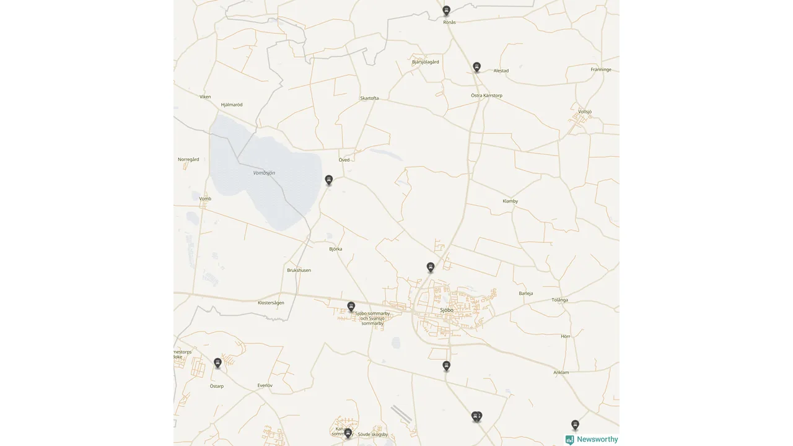The height and width of the screenshot is (446, 793).
Task: Click the map marker above Rönås label
Action: pos(446,11)
